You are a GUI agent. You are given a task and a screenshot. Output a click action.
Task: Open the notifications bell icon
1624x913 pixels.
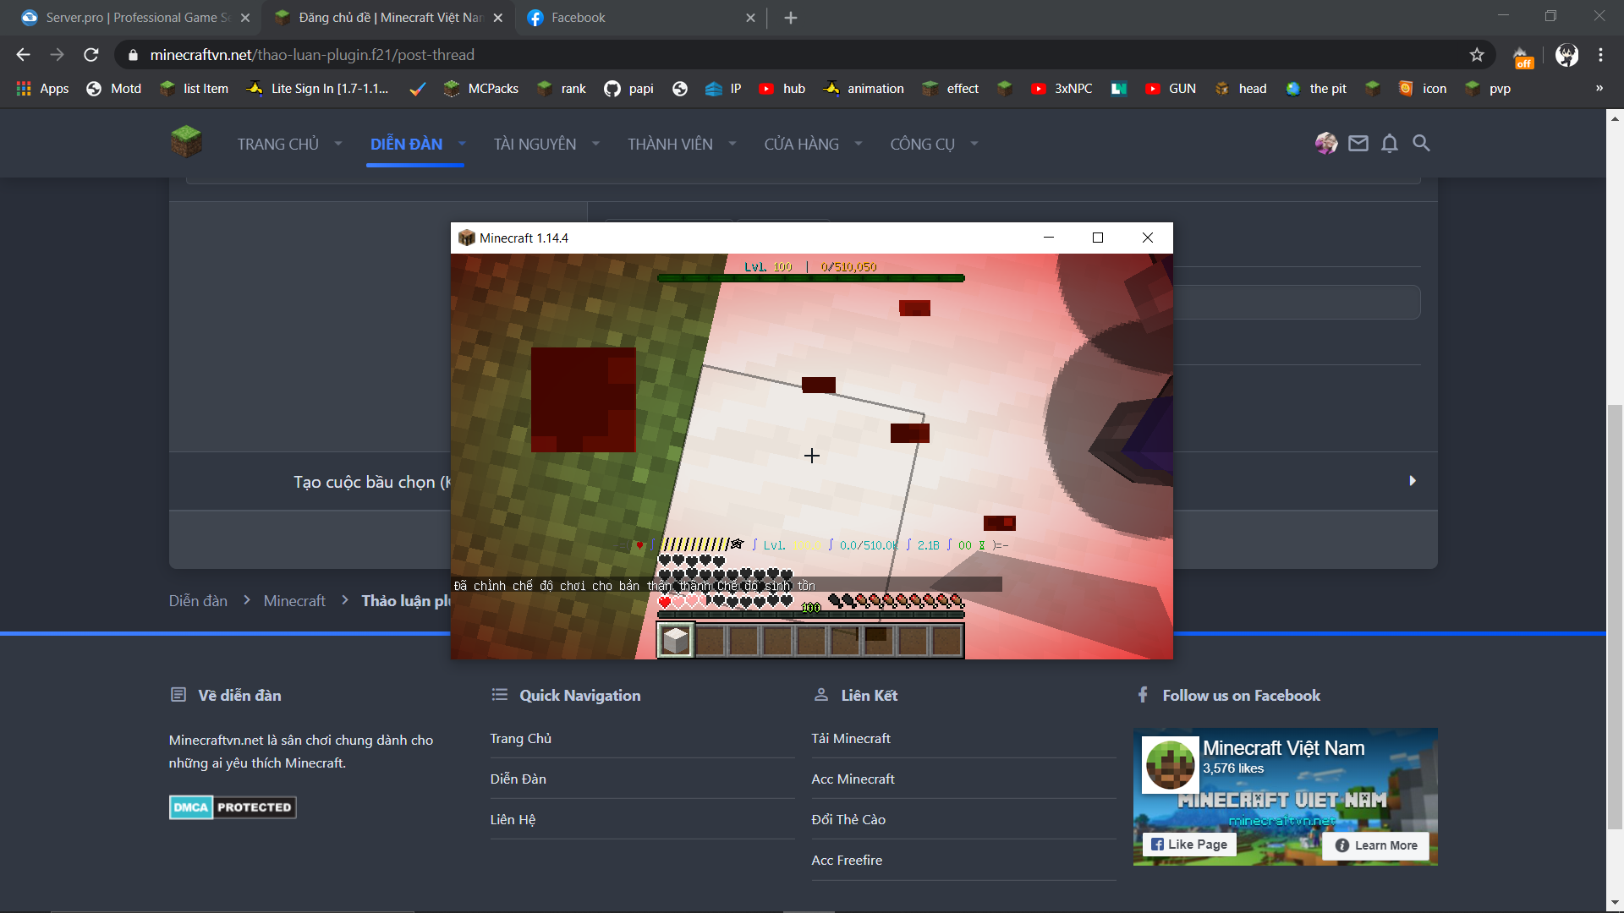[x=1389, y=144]
